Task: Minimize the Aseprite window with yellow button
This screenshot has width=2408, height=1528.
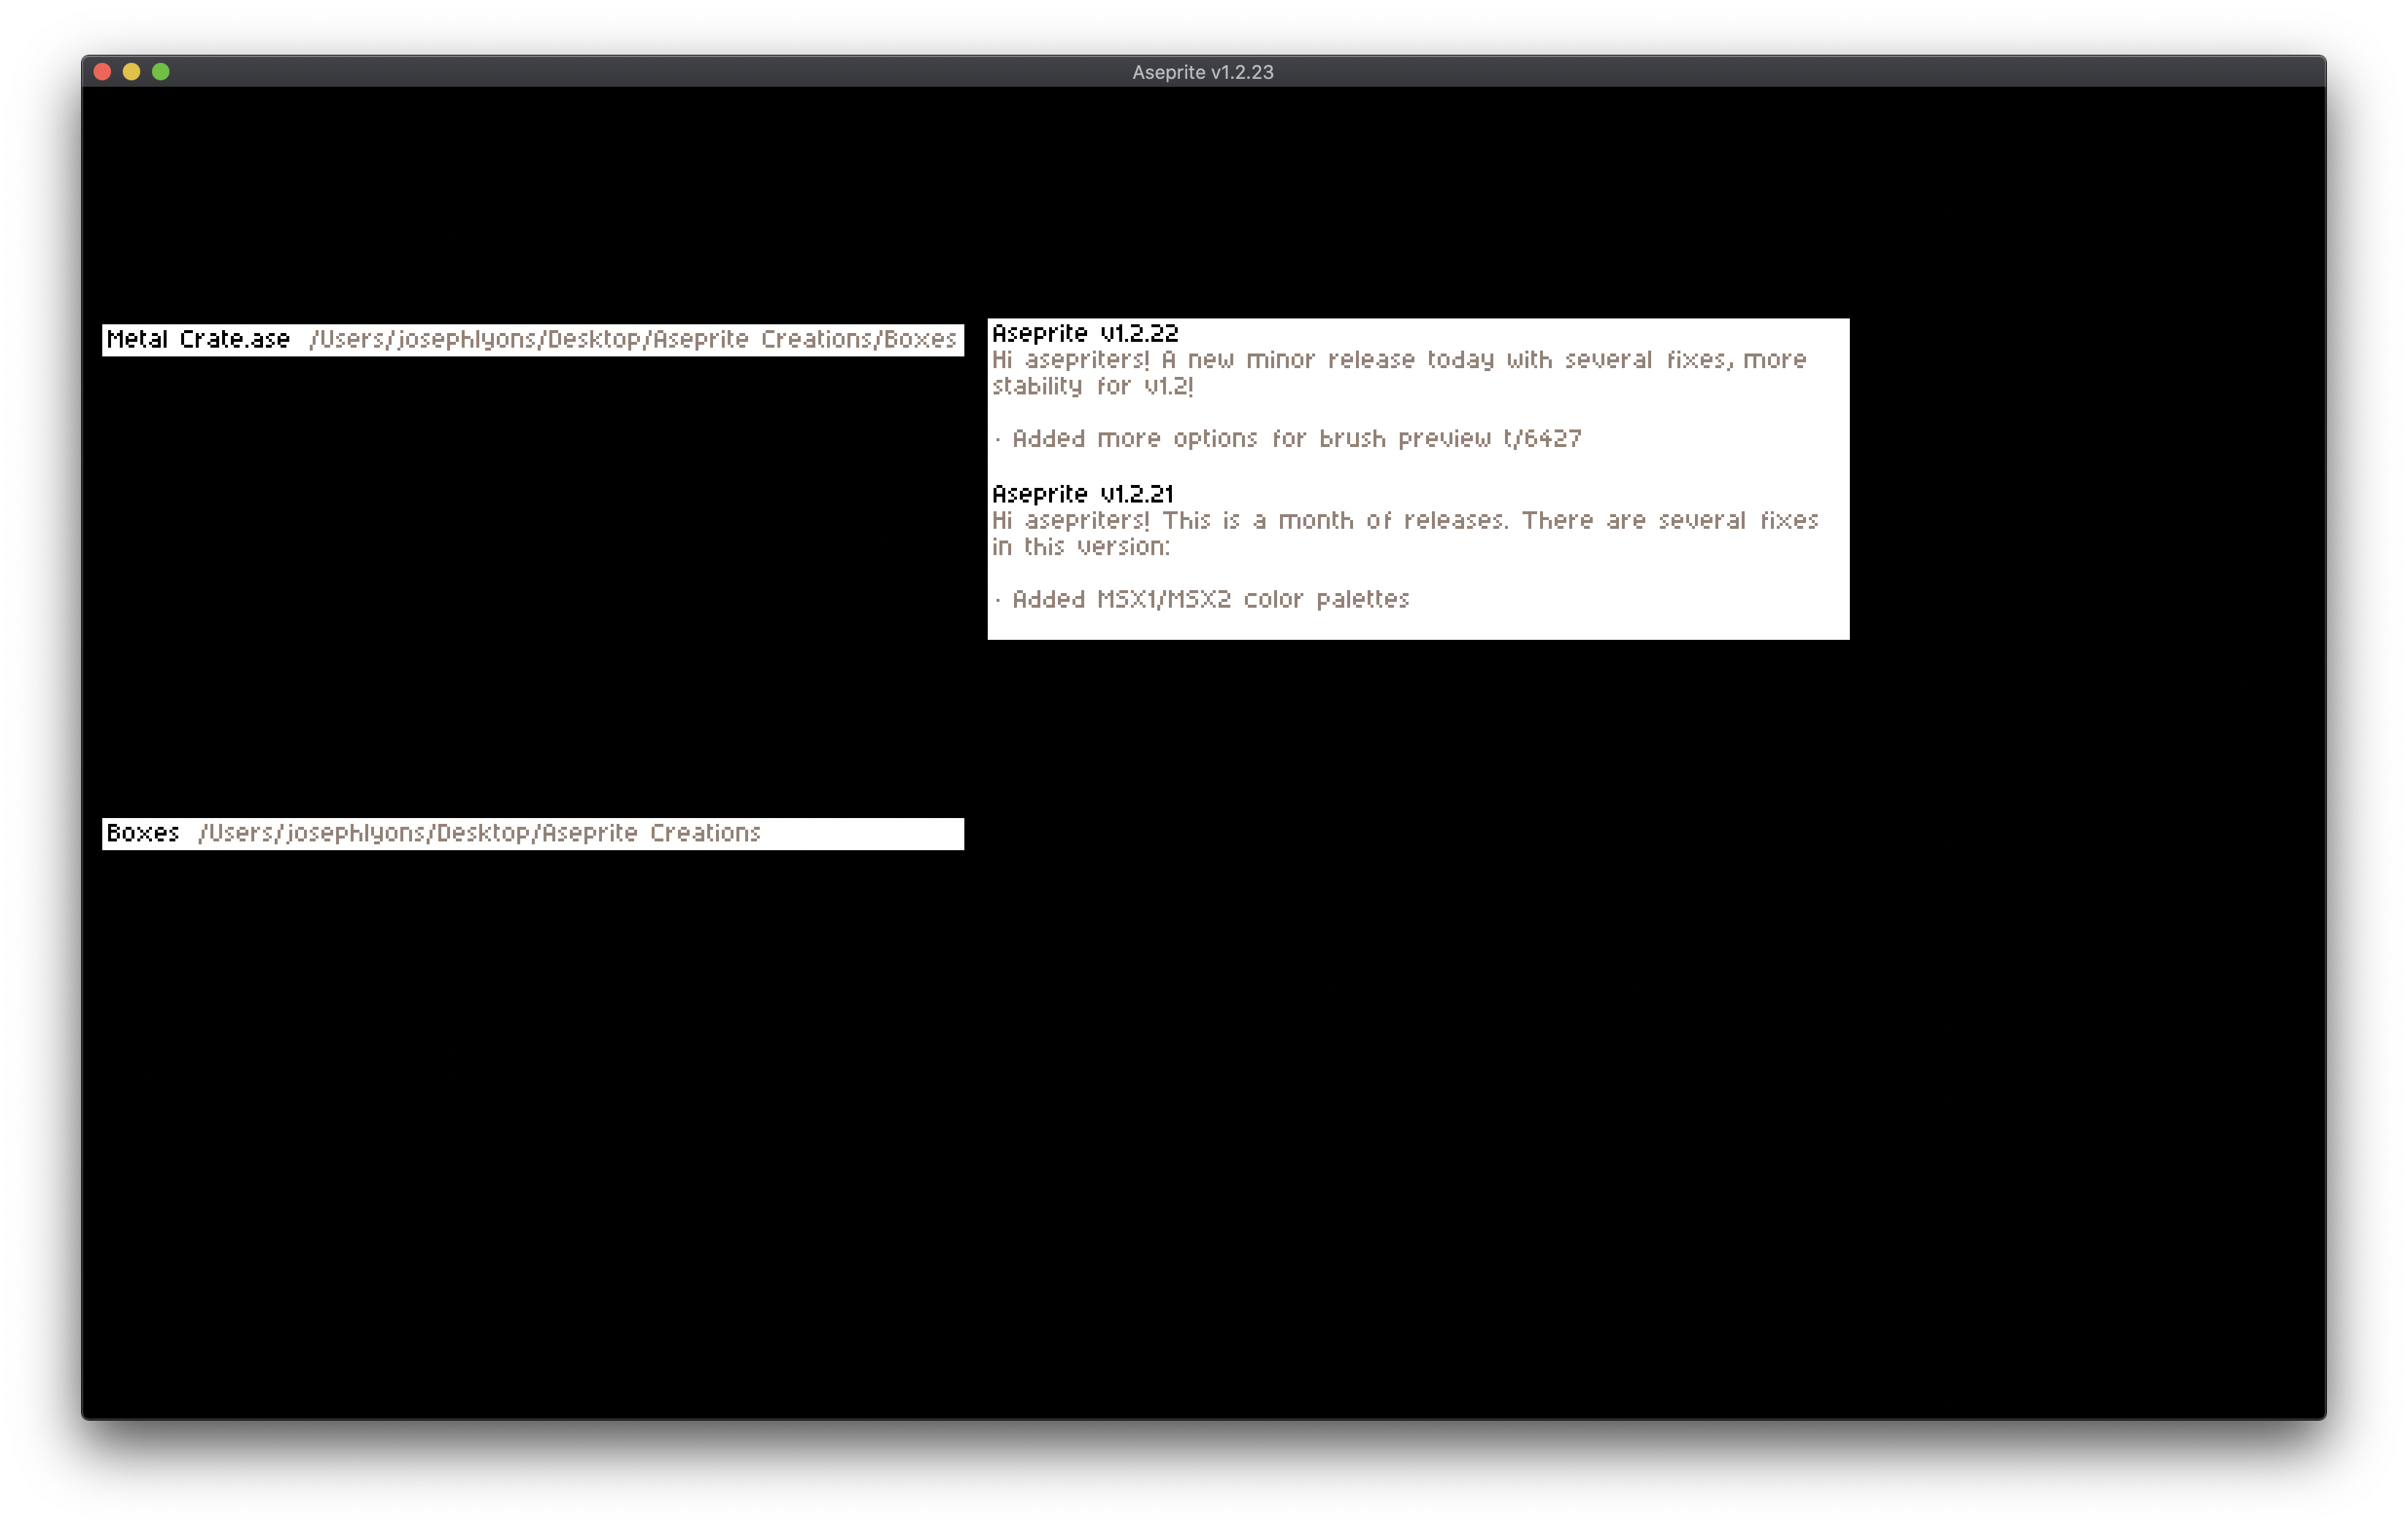Action: click(131, 72)
